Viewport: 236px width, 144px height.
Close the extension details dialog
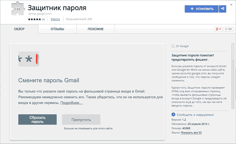tap(231, 5)
